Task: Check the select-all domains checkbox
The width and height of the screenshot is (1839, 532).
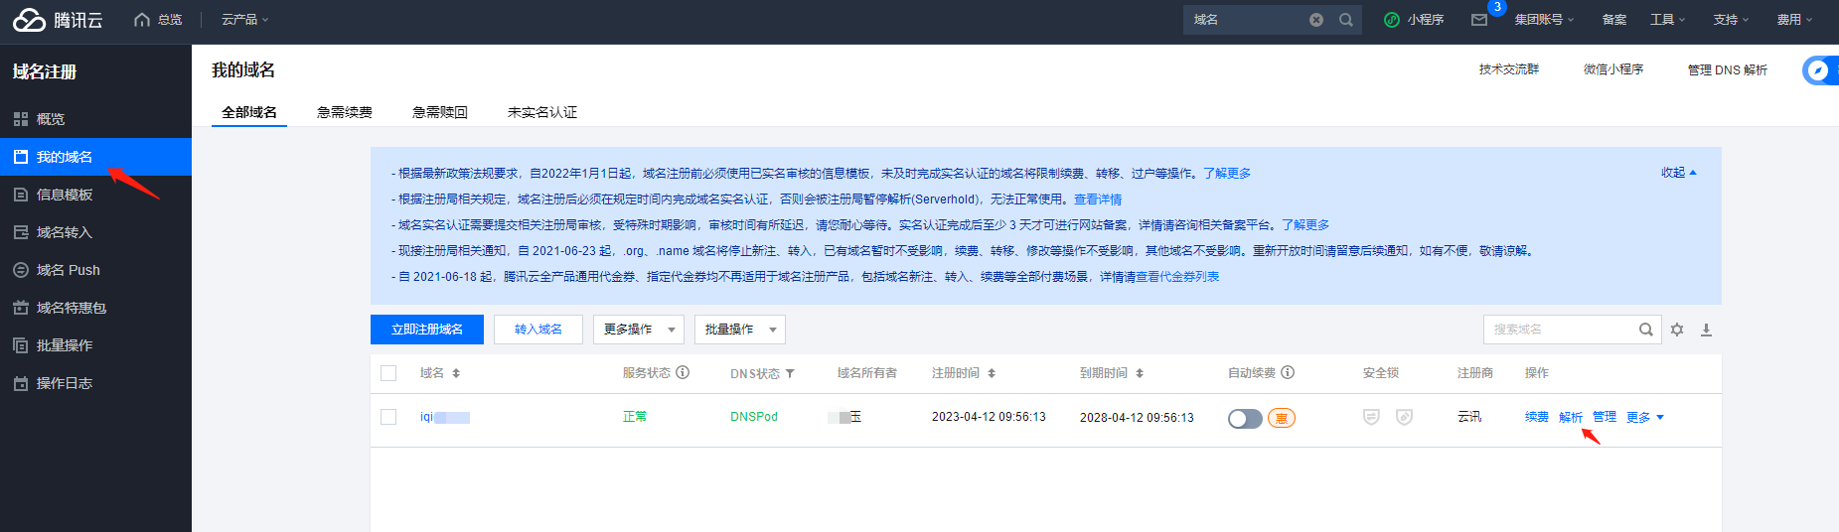Action: click(x=388, y=373)
